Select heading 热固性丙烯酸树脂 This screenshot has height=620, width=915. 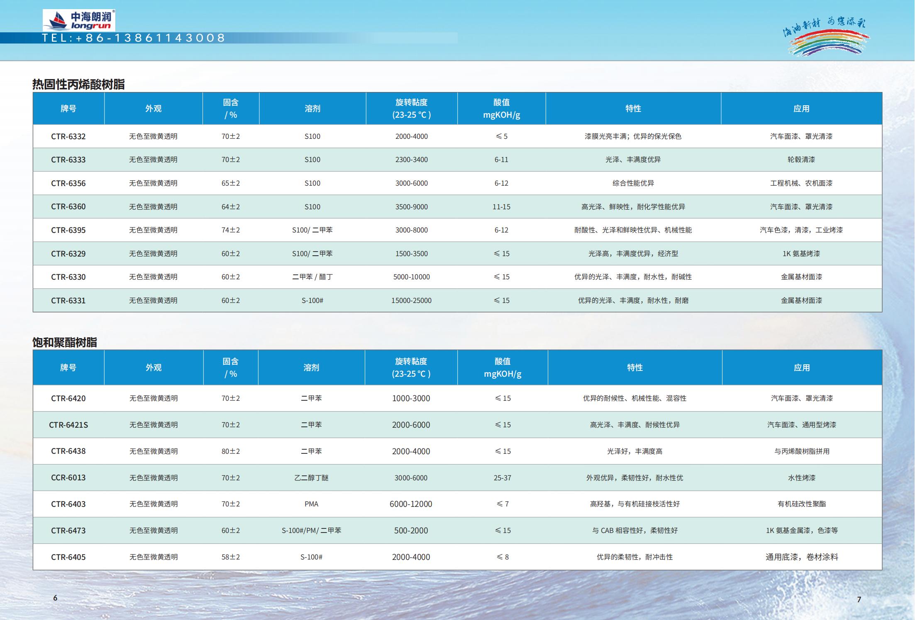(78, 84)
